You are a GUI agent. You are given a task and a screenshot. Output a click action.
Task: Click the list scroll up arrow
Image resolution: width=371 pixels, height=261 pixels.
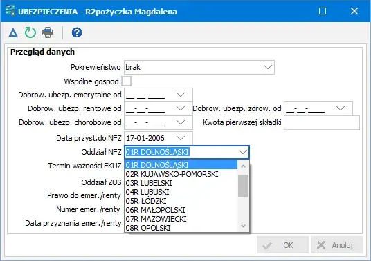tap(243, 166)
